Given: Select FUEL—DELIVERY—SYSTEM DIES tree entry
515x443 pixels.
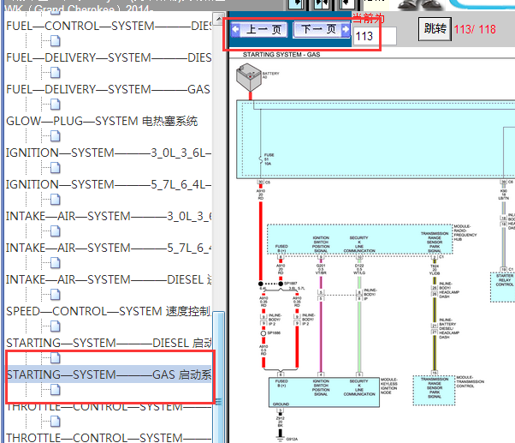Looking at the screenshot, I should tap(109, 57).
